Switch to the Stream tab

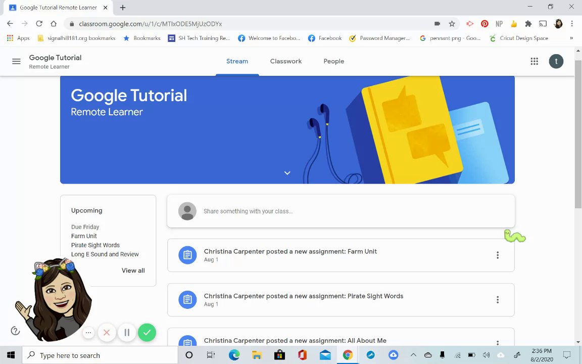tap(237, 61)
